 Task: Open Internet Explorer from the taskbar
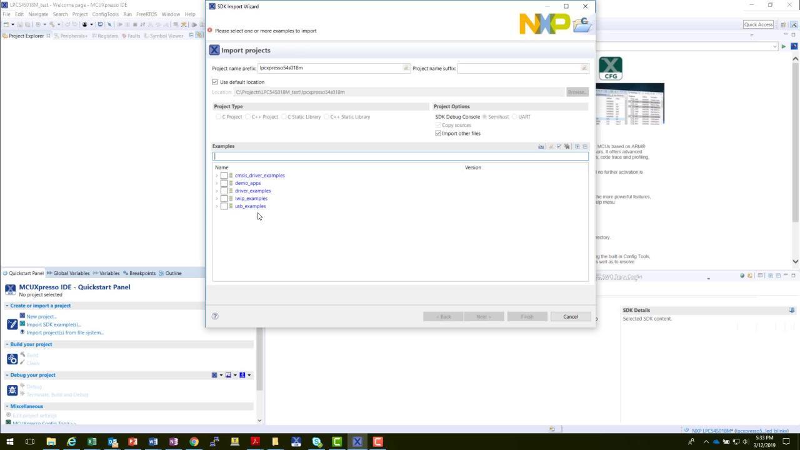pos(71,442)
